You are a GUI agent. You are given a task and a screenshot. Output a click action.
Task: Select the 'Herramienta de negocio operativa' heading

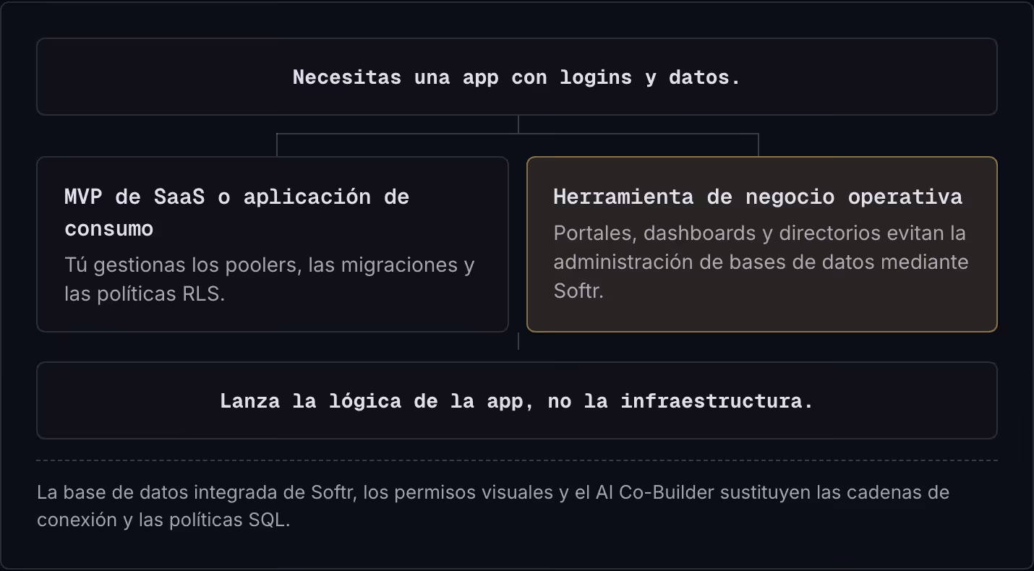point(758,197)
